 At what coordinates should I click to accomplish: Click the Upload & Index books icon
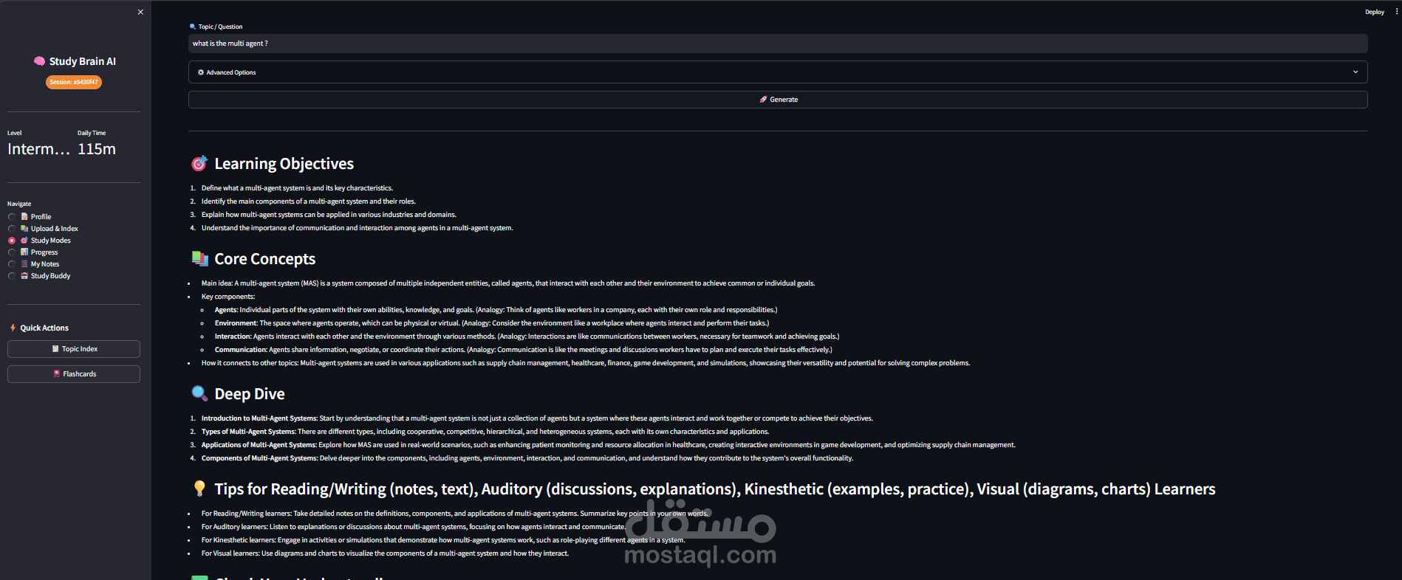[24, 228]
